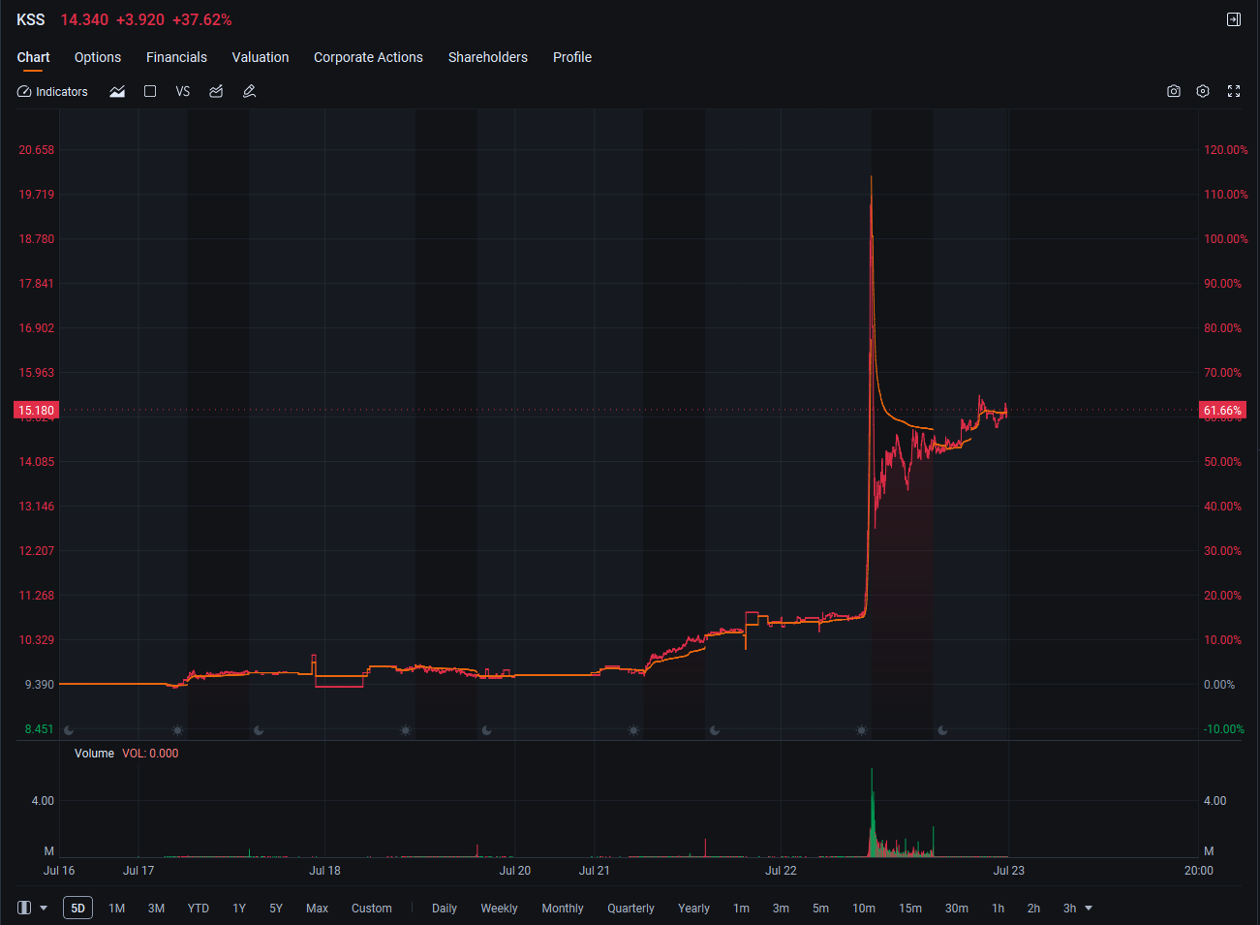Viewport: 1260px width, 925px height.
Task: Collapse the side panel with top-right icon
Action: [1234, 19]
